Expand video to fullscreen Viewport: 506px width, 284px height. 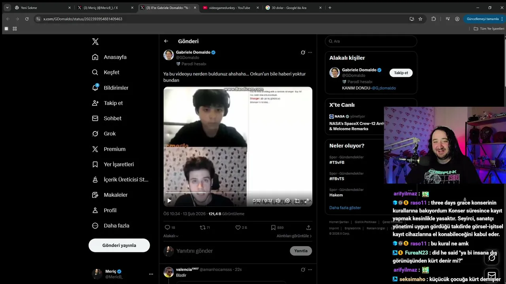(x=306, y=201)
